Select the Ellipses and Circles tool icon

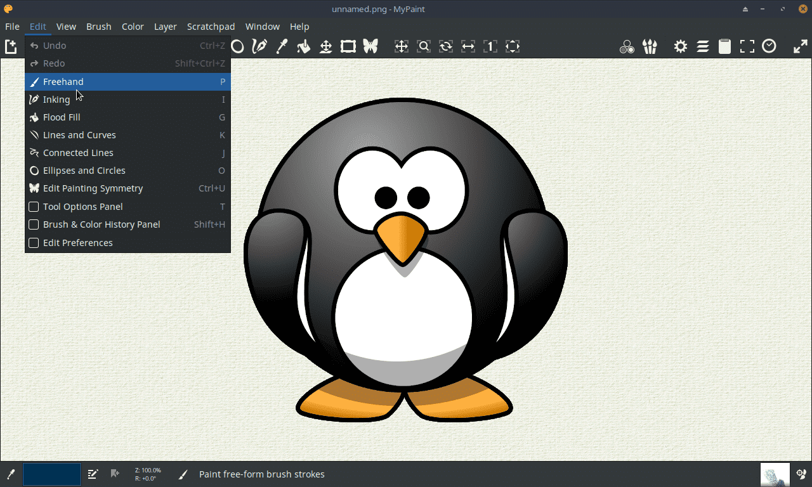[237, 46]
